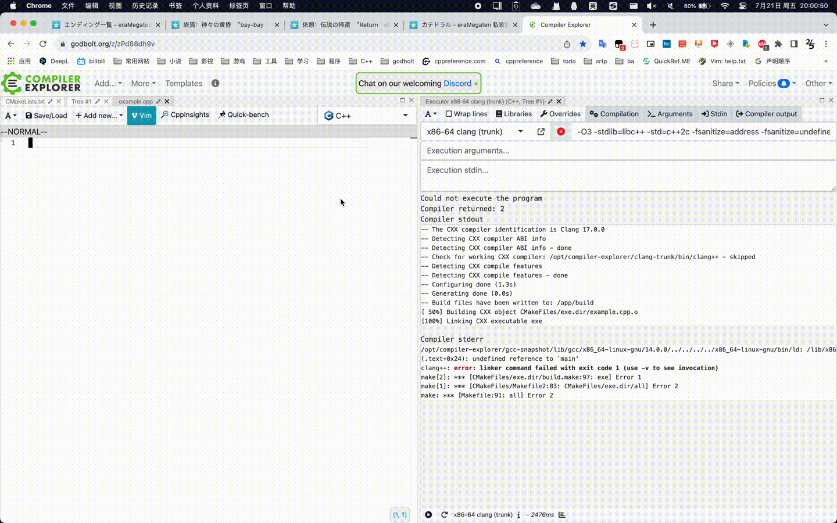
Task: Select the example.cpp tab
Action: point(135,101)
